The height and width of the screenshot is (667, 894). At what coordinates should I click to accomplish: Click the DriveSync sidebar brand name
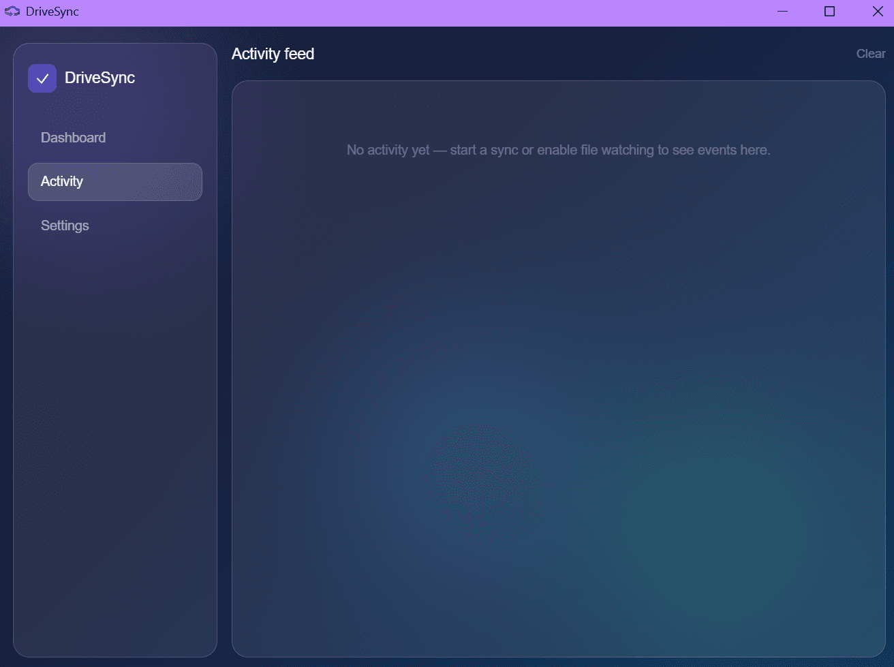(x=99, y=78)
